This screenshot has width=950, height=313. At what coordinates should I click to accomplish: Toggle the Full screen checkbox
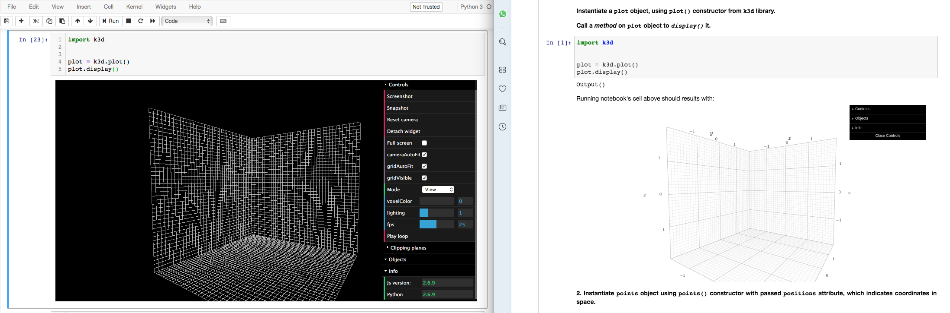424,143
